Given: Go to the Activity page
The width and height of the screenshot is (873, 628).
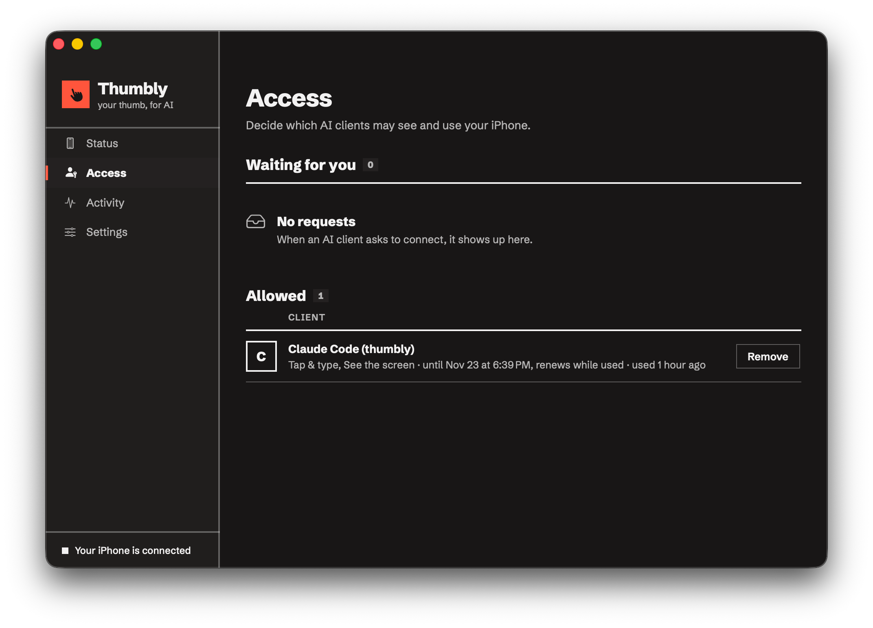Looking at the screenshot, I should coord(133,203).
